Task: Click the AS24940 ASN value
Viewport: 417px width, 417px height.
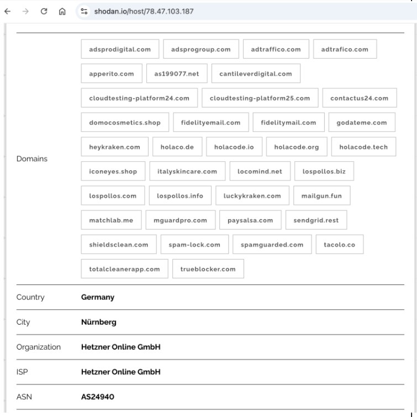Action: pyautogui.click(x=98, y=397)
